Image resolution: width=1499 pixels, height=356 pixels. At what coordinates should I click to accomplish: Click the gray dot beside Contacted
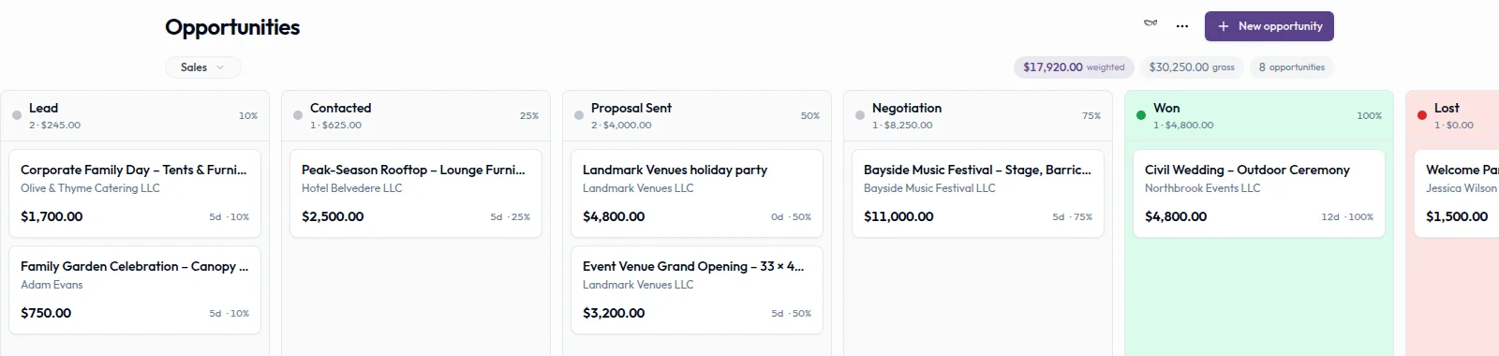(298, 115)
